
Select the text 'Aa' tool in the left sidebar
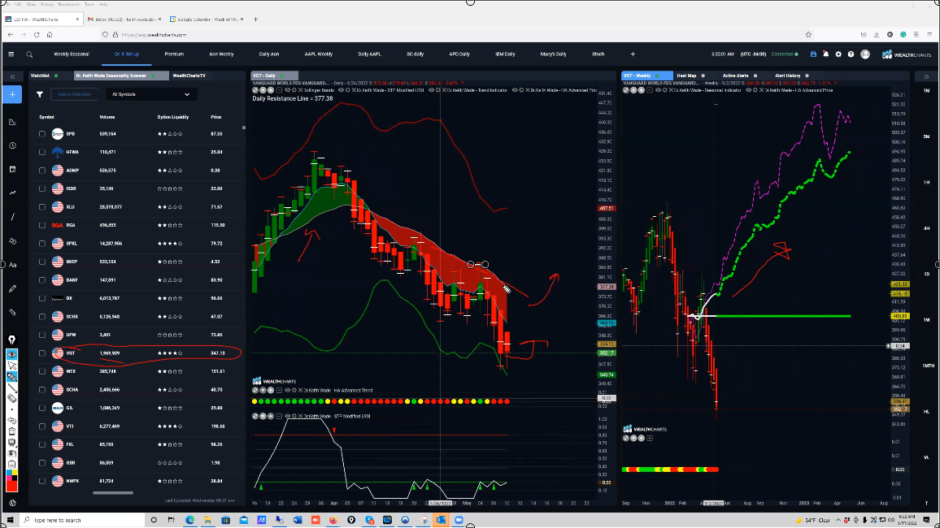pyautogui.click(x=12, y=265)
